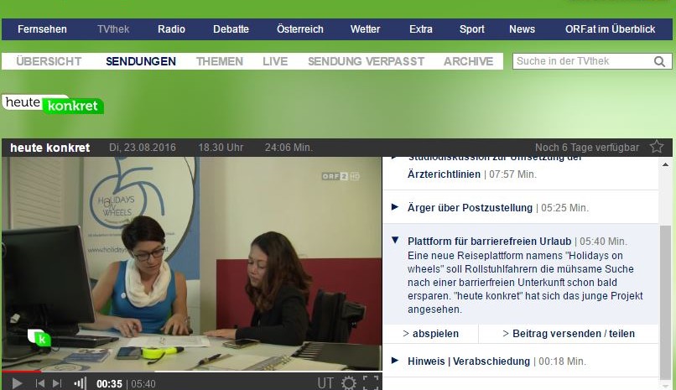Enter fullscreen mode in the player
Screen dimensions: 676x390
coord(371,382)
